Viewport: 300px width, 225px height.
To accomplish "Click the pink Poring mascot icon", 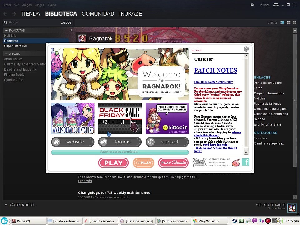I will click(x=236, y=162).
